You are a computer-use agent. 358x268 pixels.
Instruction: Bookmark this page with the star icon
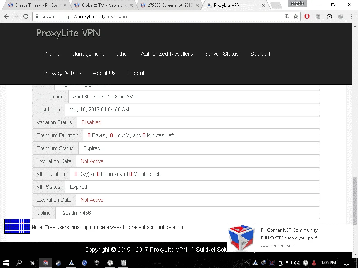click(x=296, y=16)
